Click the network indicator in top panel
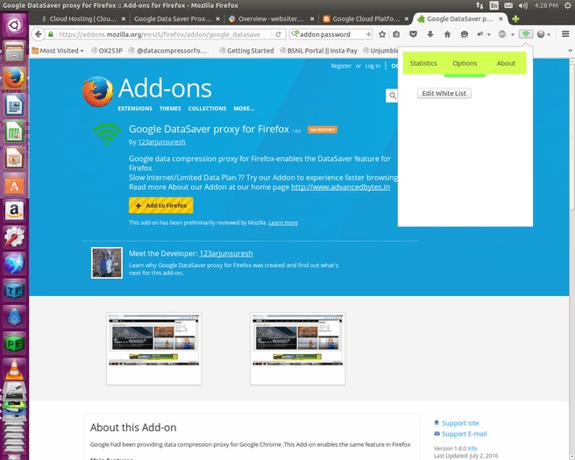575x460 pixels. click(x=479, y=5)
